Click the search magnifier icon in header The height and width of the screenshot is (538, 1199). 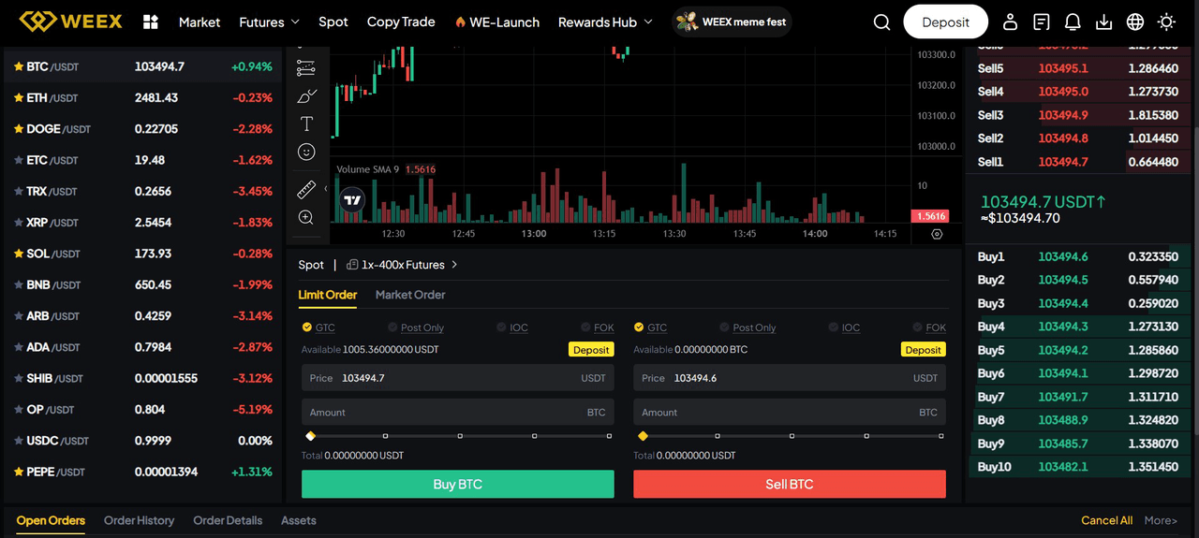[881, 22]
